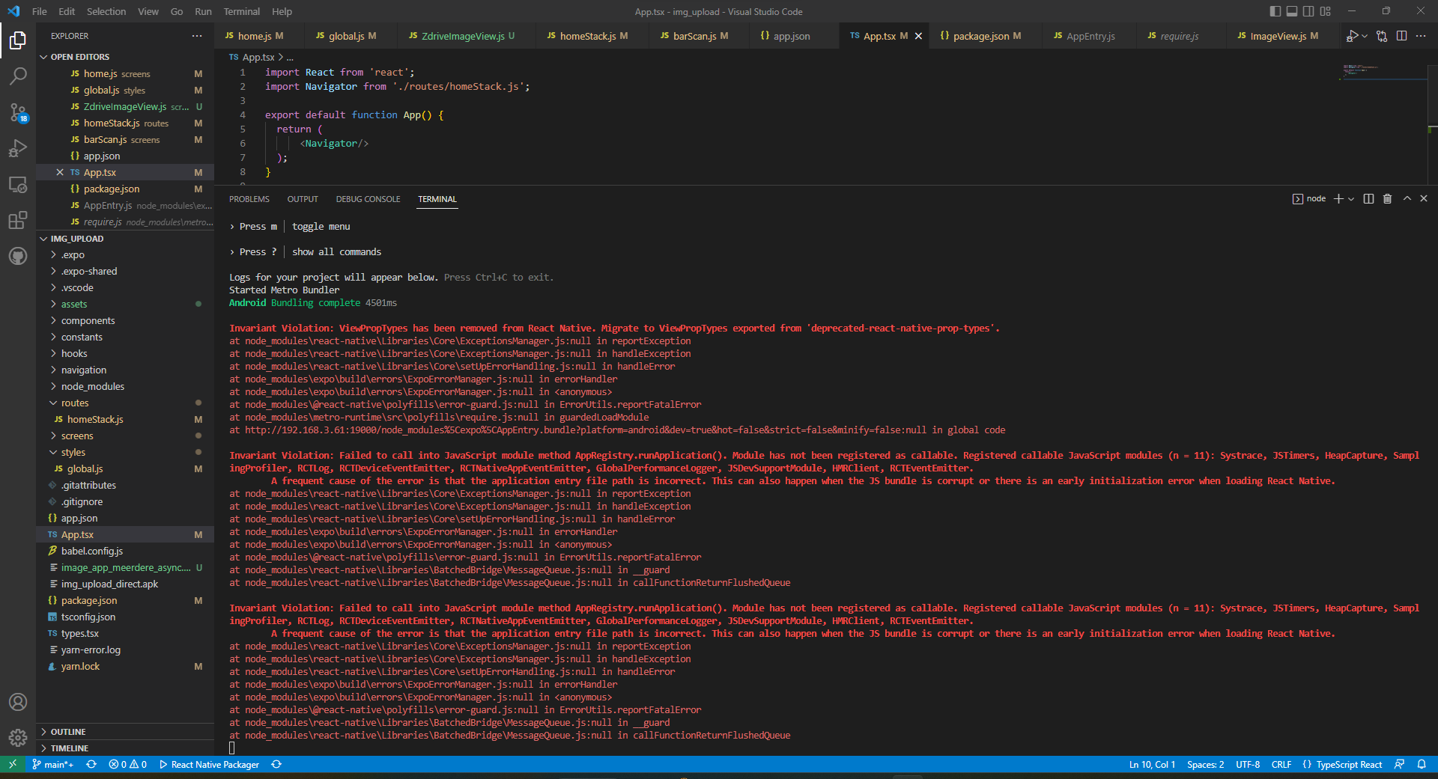Open new terminal launch profile dropdown
Viewport: 1438px width, 779px height.
tap(1351, 198)
